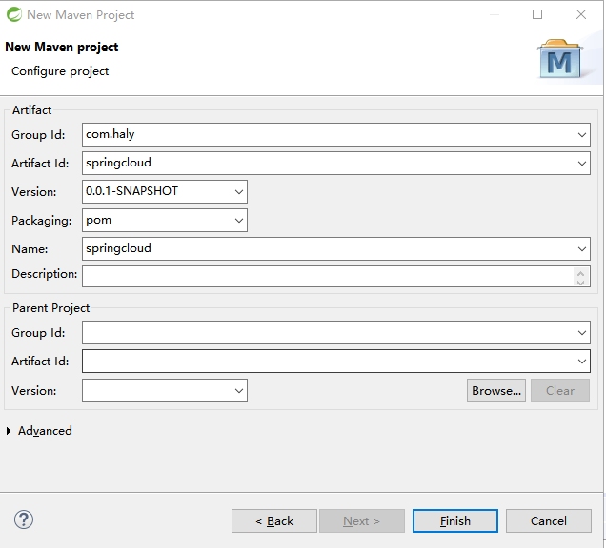Click the Maven M wizard icon
The width and height of the screenshot is (606, 548).
pos(559,59)
